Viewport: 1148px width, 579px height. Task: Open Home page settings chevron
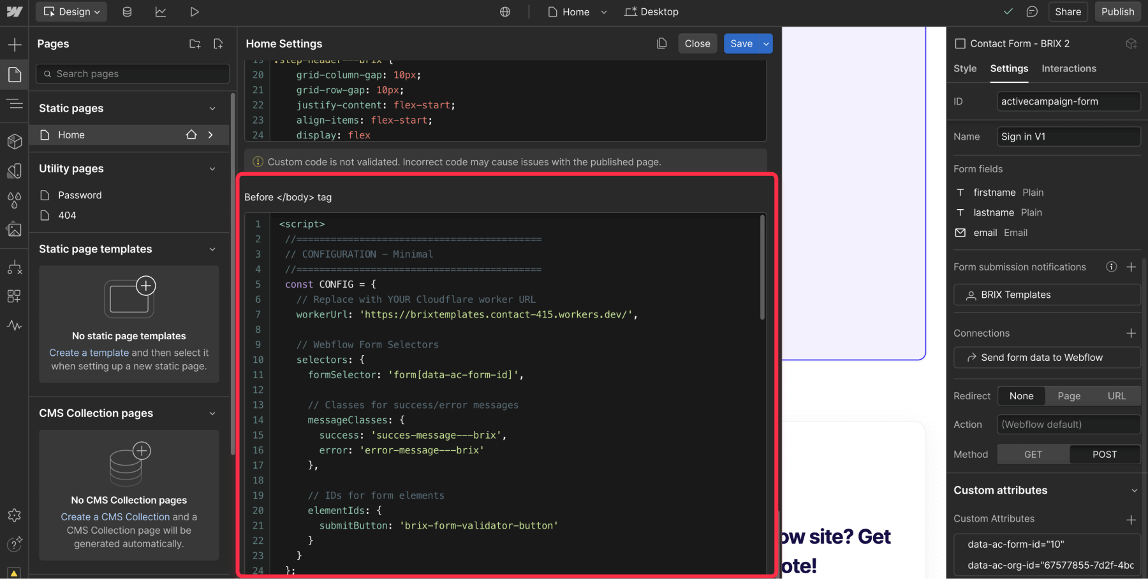pyautogui.click(x=210, y=135)
